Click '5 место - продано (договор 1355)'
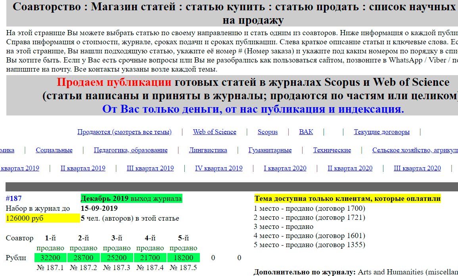The width and height of the screenshot is (458, 276). click(x=310, y=244)
